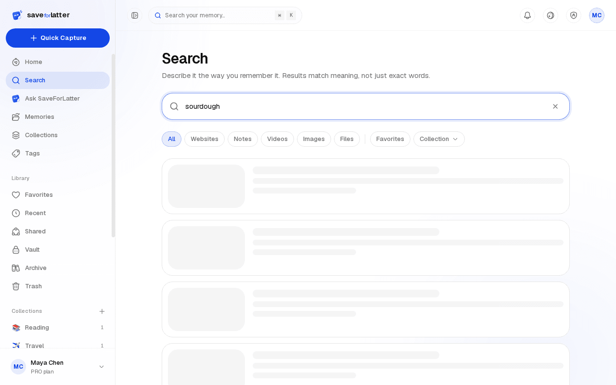Click the main sourdough search box

[x=366, y=106]
